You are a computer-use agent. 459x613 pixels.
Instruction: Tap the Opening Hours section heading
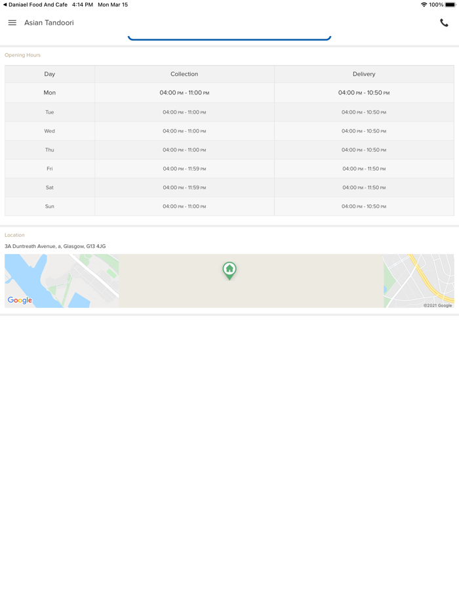(23, 55)
